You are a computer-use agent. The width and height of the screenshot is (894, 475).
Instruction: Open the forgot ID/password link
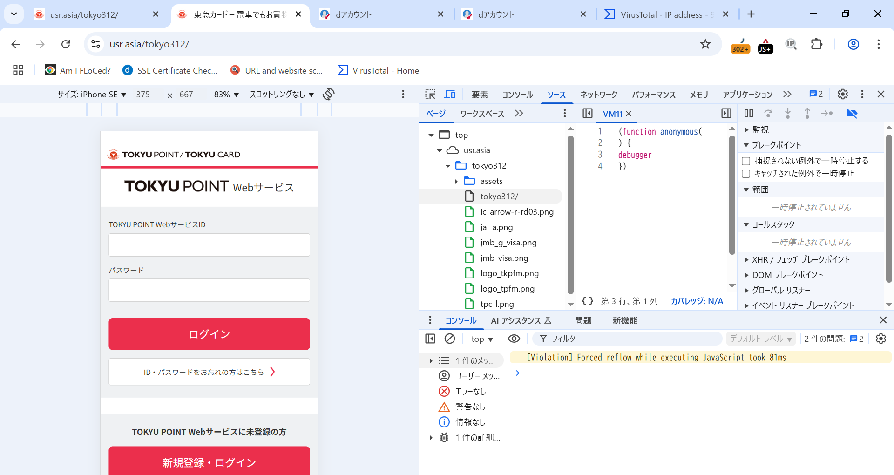point(209,372)
